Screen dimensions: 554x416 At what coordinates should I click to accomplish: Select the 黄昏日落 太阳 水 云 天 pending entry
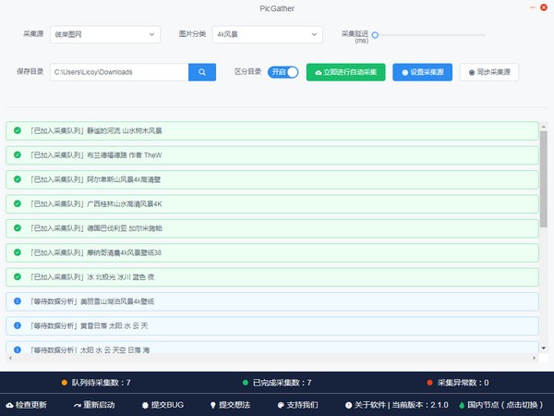click(x=272, y=325)
